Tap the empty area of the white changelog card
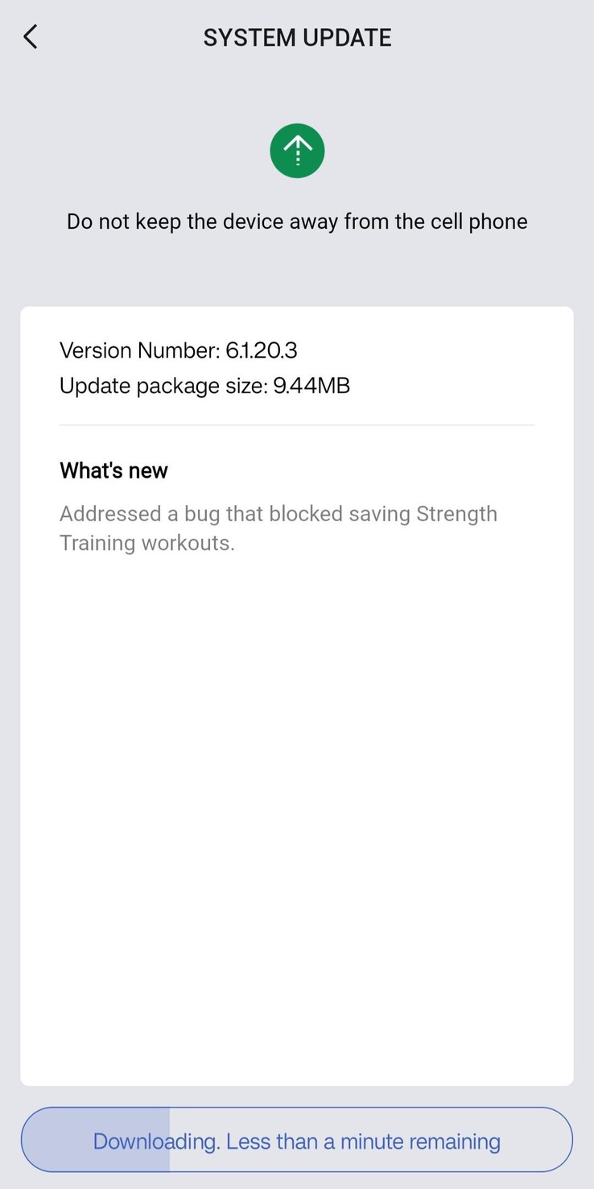The image size is (594, 1189). [297, 806]
